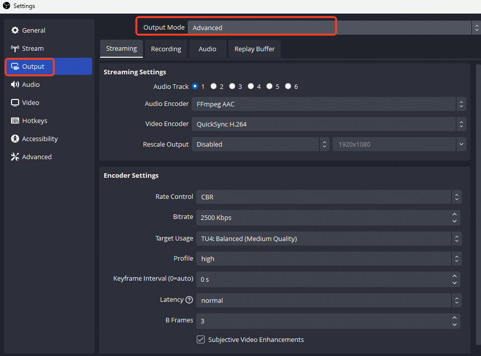Click the Stream antenna icon
The height and width of the screenshot is (356, 481).
click(15, 48)
